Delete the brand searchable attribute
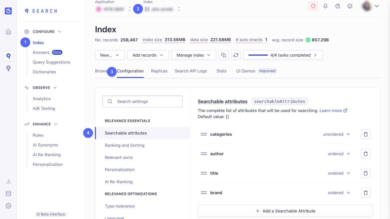This screenshot has height=219, width=390. (366, 193)
